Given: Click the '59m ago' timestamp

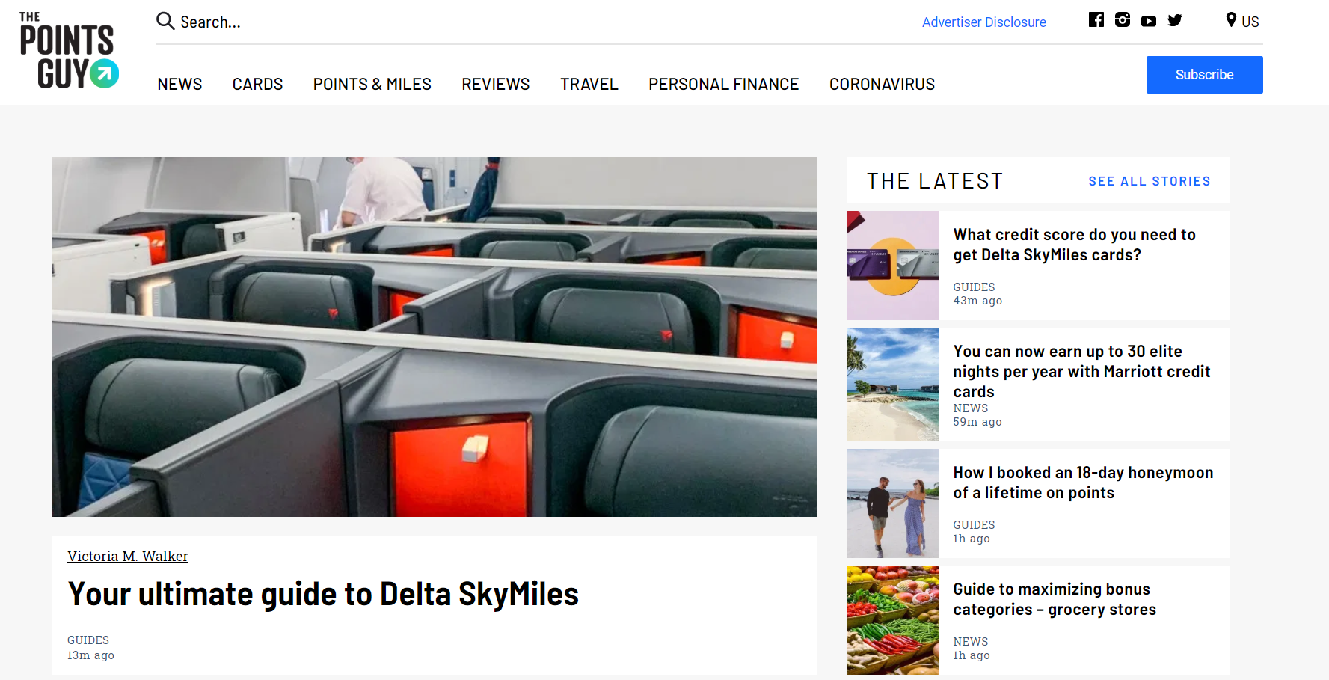Looking at the screenshot, I should pyautogui.click(x=977, y=422).
